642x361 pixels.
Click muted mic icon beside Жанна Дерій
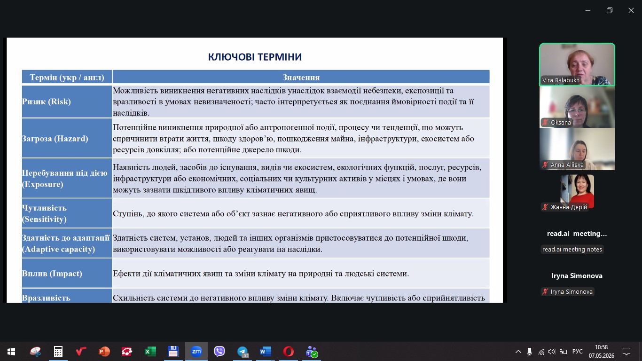546,207
